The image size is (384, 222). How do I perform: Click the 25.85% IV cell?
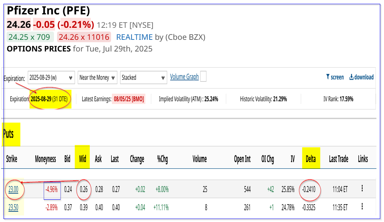click(288, 189)
